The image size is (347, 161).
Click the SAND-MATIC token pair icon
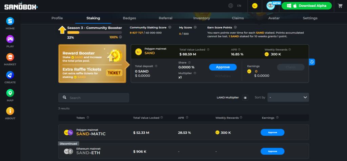68,132
